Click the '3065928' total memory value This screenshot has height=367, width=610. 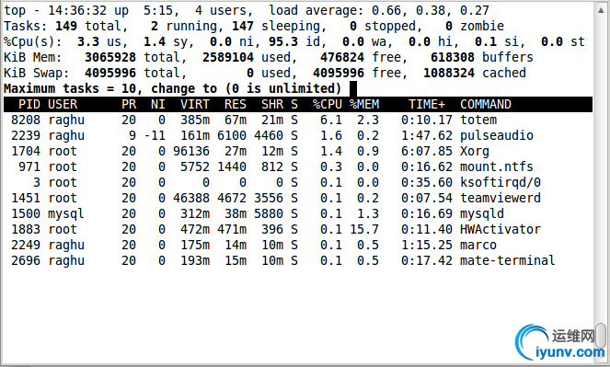[x=110, y=57]
